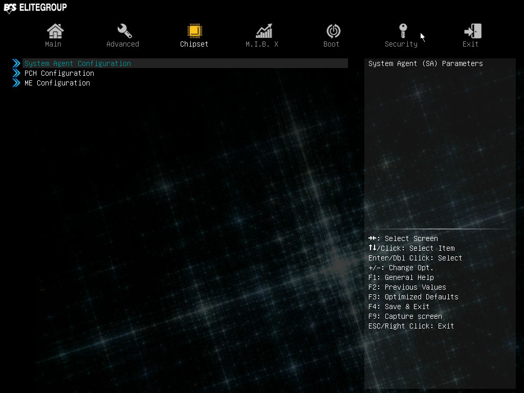Viewport: 524px width, 393px height.
Task: Click the 'ESC/Right Click: Exit' line
Action: pos(411,326)
